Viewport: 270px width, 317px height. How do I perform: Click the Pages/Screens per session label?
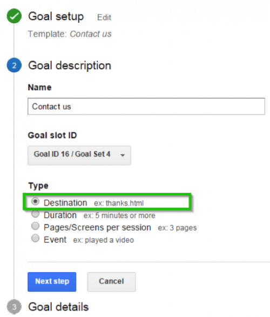tap(97, 228)
